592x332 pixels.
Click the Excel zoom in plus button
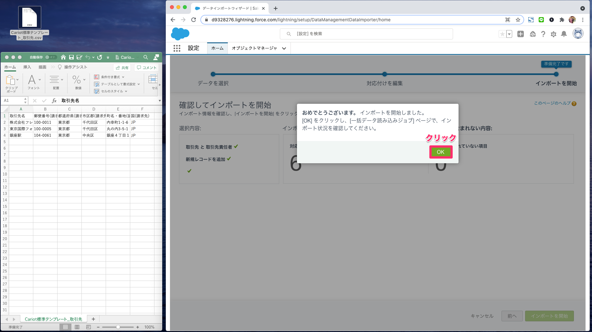pyautogui.click(x=138, y=327)
